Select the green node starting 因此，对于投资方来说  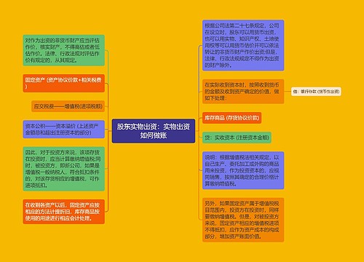64,169
